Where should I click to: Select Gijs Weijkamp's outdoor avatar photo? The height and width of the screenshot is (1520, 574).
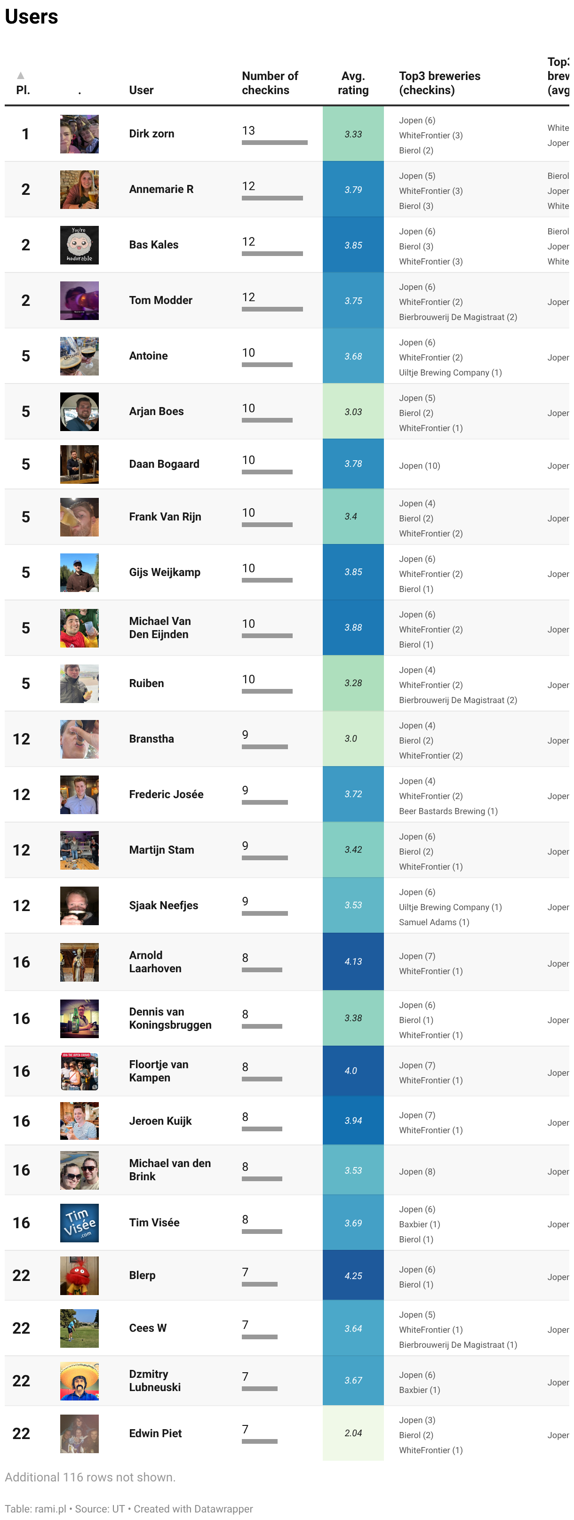click(x=79, y=572)
